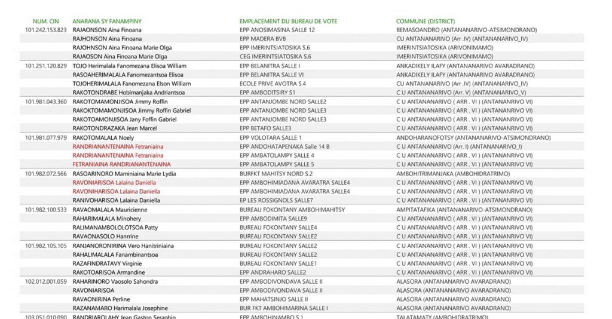612x319 pixels.
Task: Click the EMPLACEMENT DU BUREAU DE VOTE header
Action: (289, 21)
